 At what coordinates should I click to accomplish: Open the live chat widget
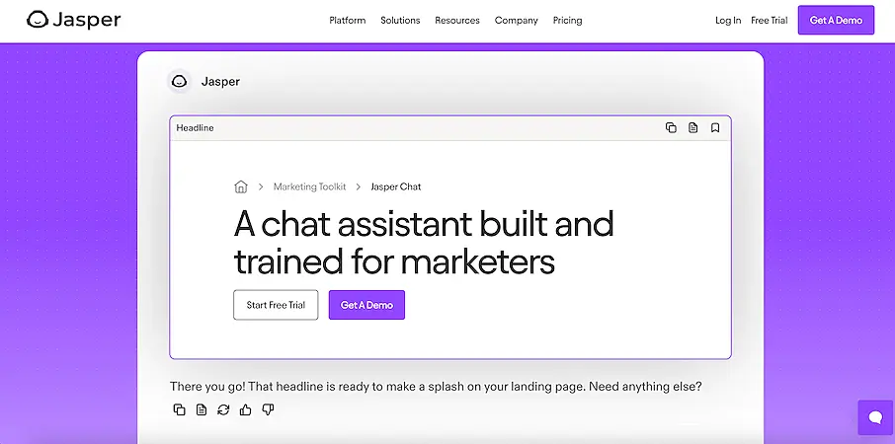point(875,417)
